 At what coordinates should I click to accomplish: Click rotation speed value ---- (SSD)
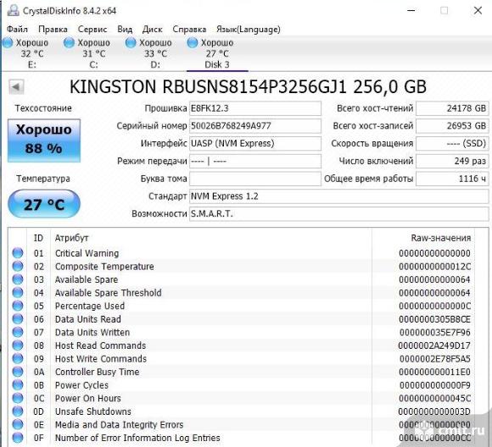pyautogui.click(x=452, y=143)
